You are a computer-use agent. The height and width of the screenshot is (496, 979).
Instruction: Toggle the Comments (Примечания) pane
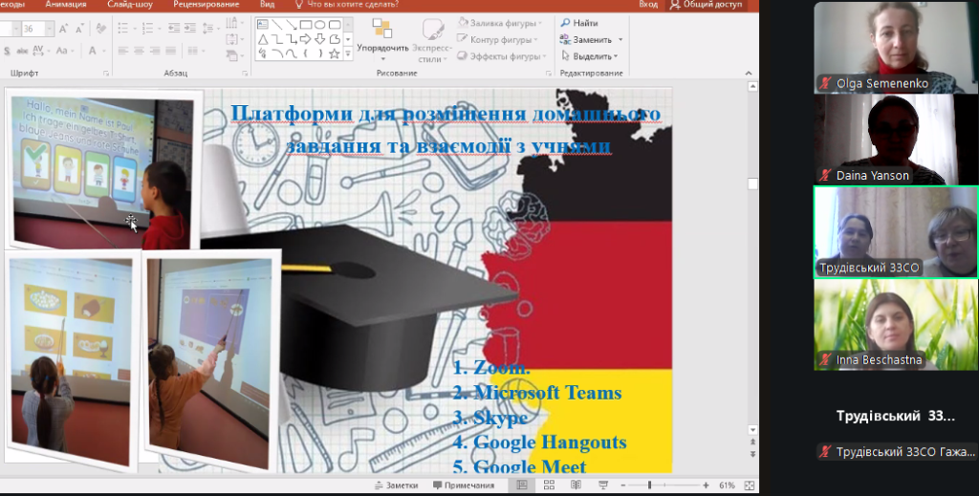463,485
